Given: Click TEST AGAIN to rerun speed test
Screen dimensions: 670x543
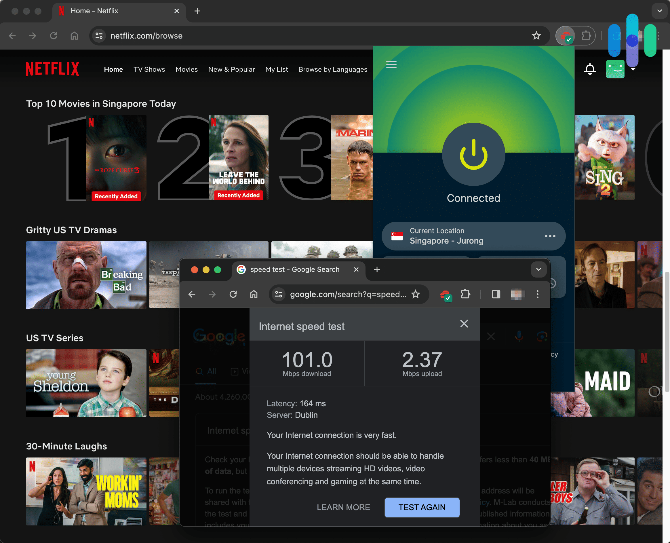Looking at the screenshot, I should 422,506.
